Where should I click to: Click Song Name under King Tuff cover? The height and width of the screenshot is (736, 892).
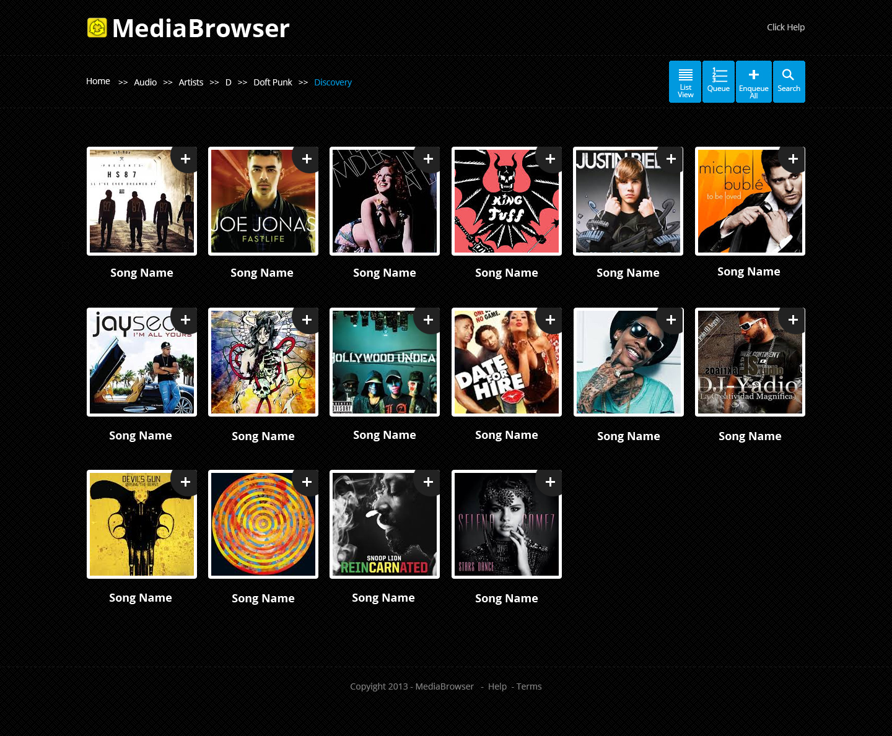point(507,273)
